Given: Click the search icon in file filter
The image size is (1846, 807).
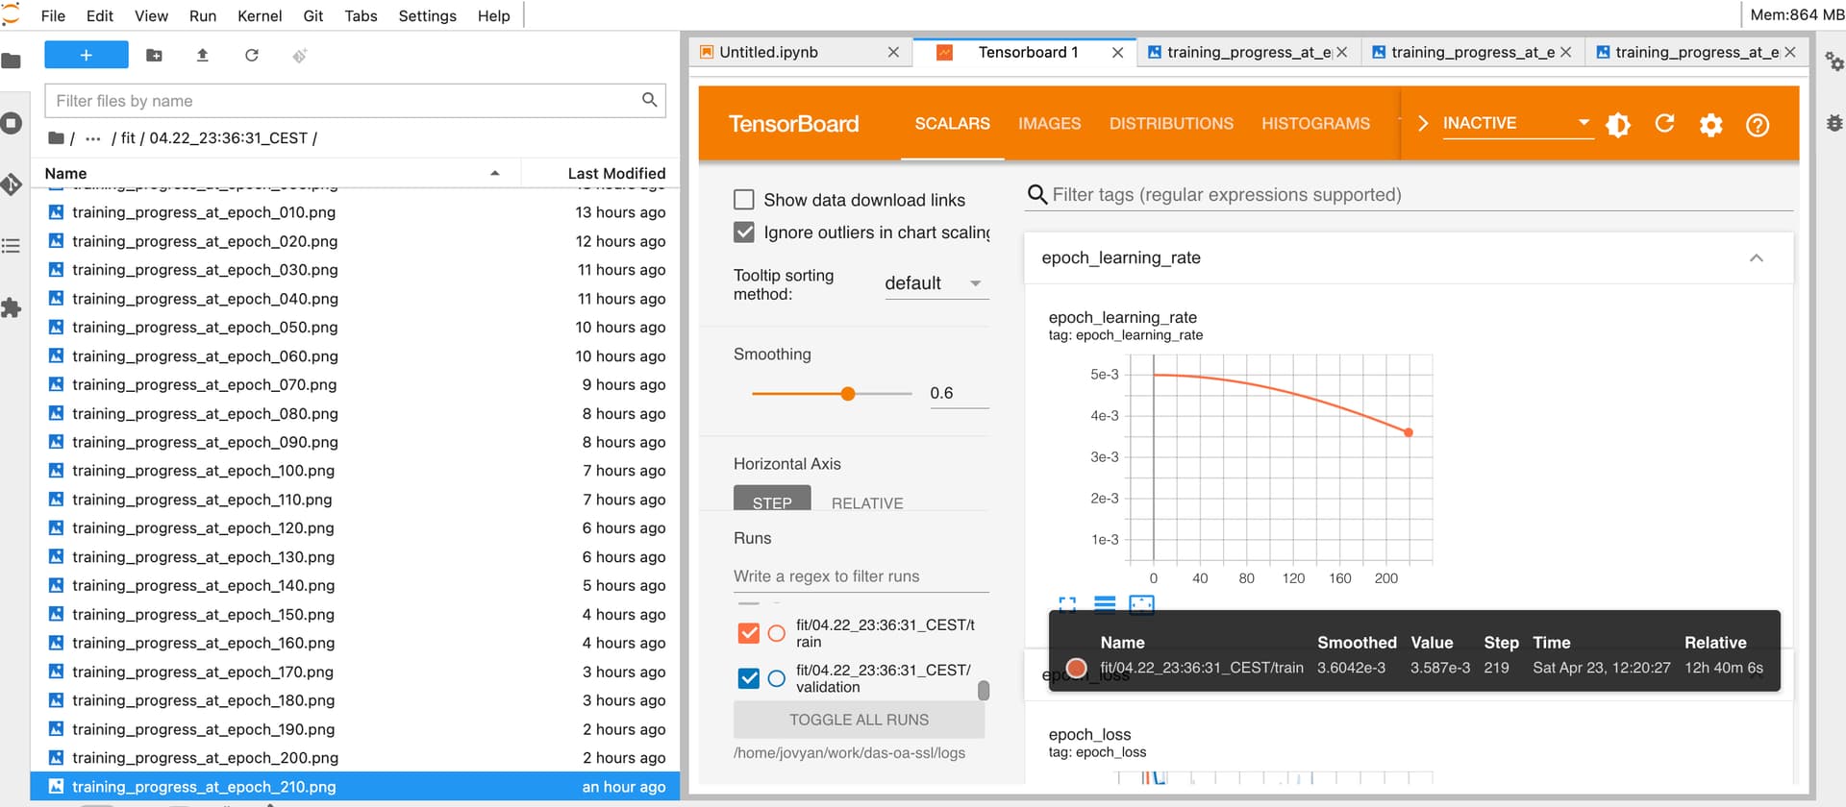Looking at the screenshot, I should (x=650, y=100).
